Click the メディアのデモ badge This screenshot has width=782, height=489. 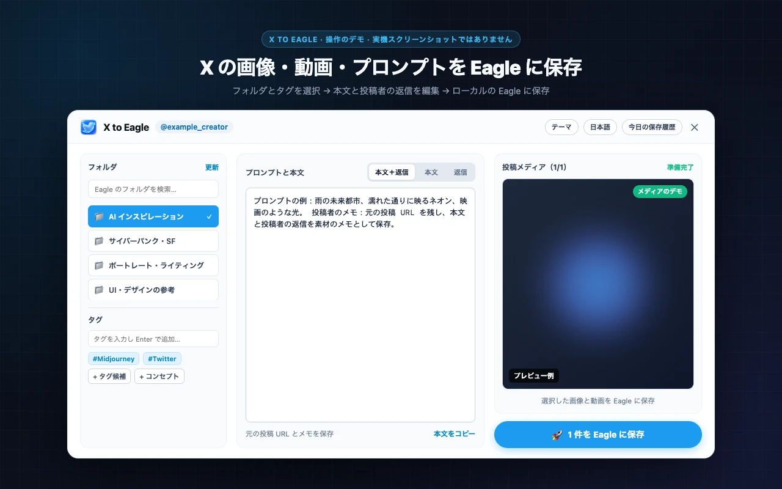coord(660,191)
